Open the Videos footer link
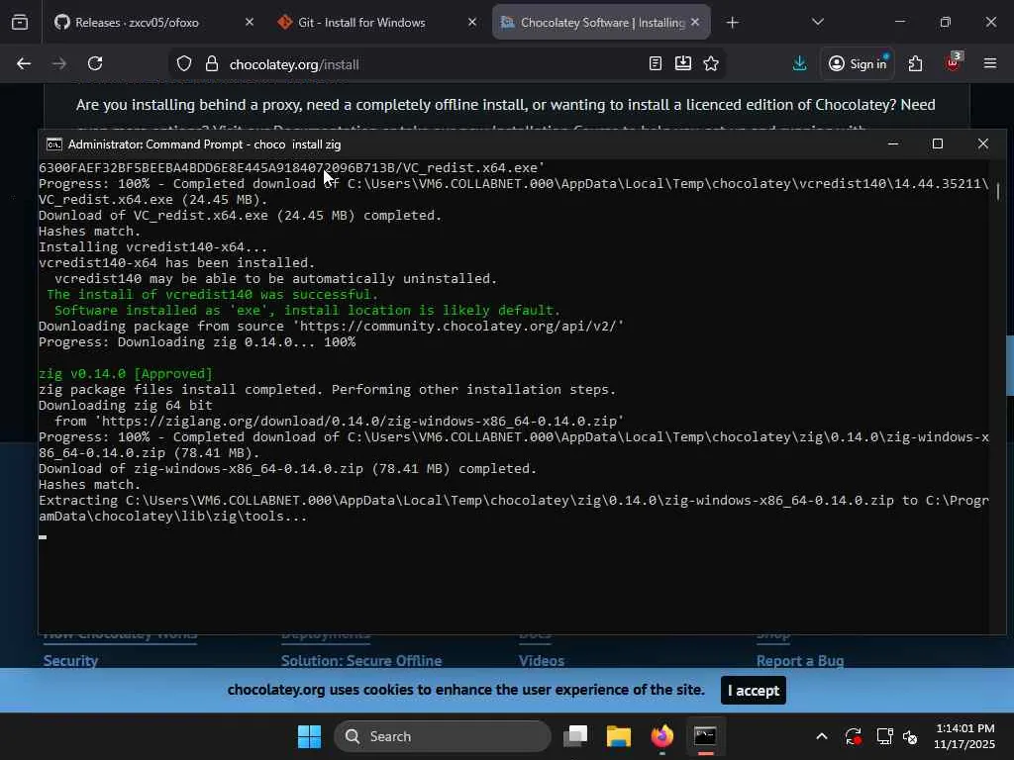Image resolution: width=1014 pixels, height=760 pixels. coord(542,660)
